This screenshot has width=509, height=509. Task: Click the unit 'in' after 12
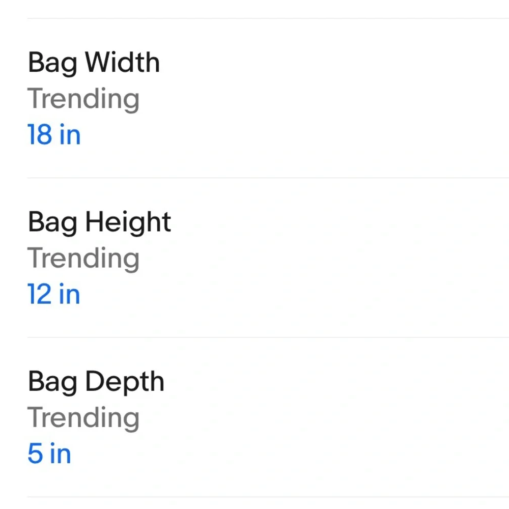(70, 294)
